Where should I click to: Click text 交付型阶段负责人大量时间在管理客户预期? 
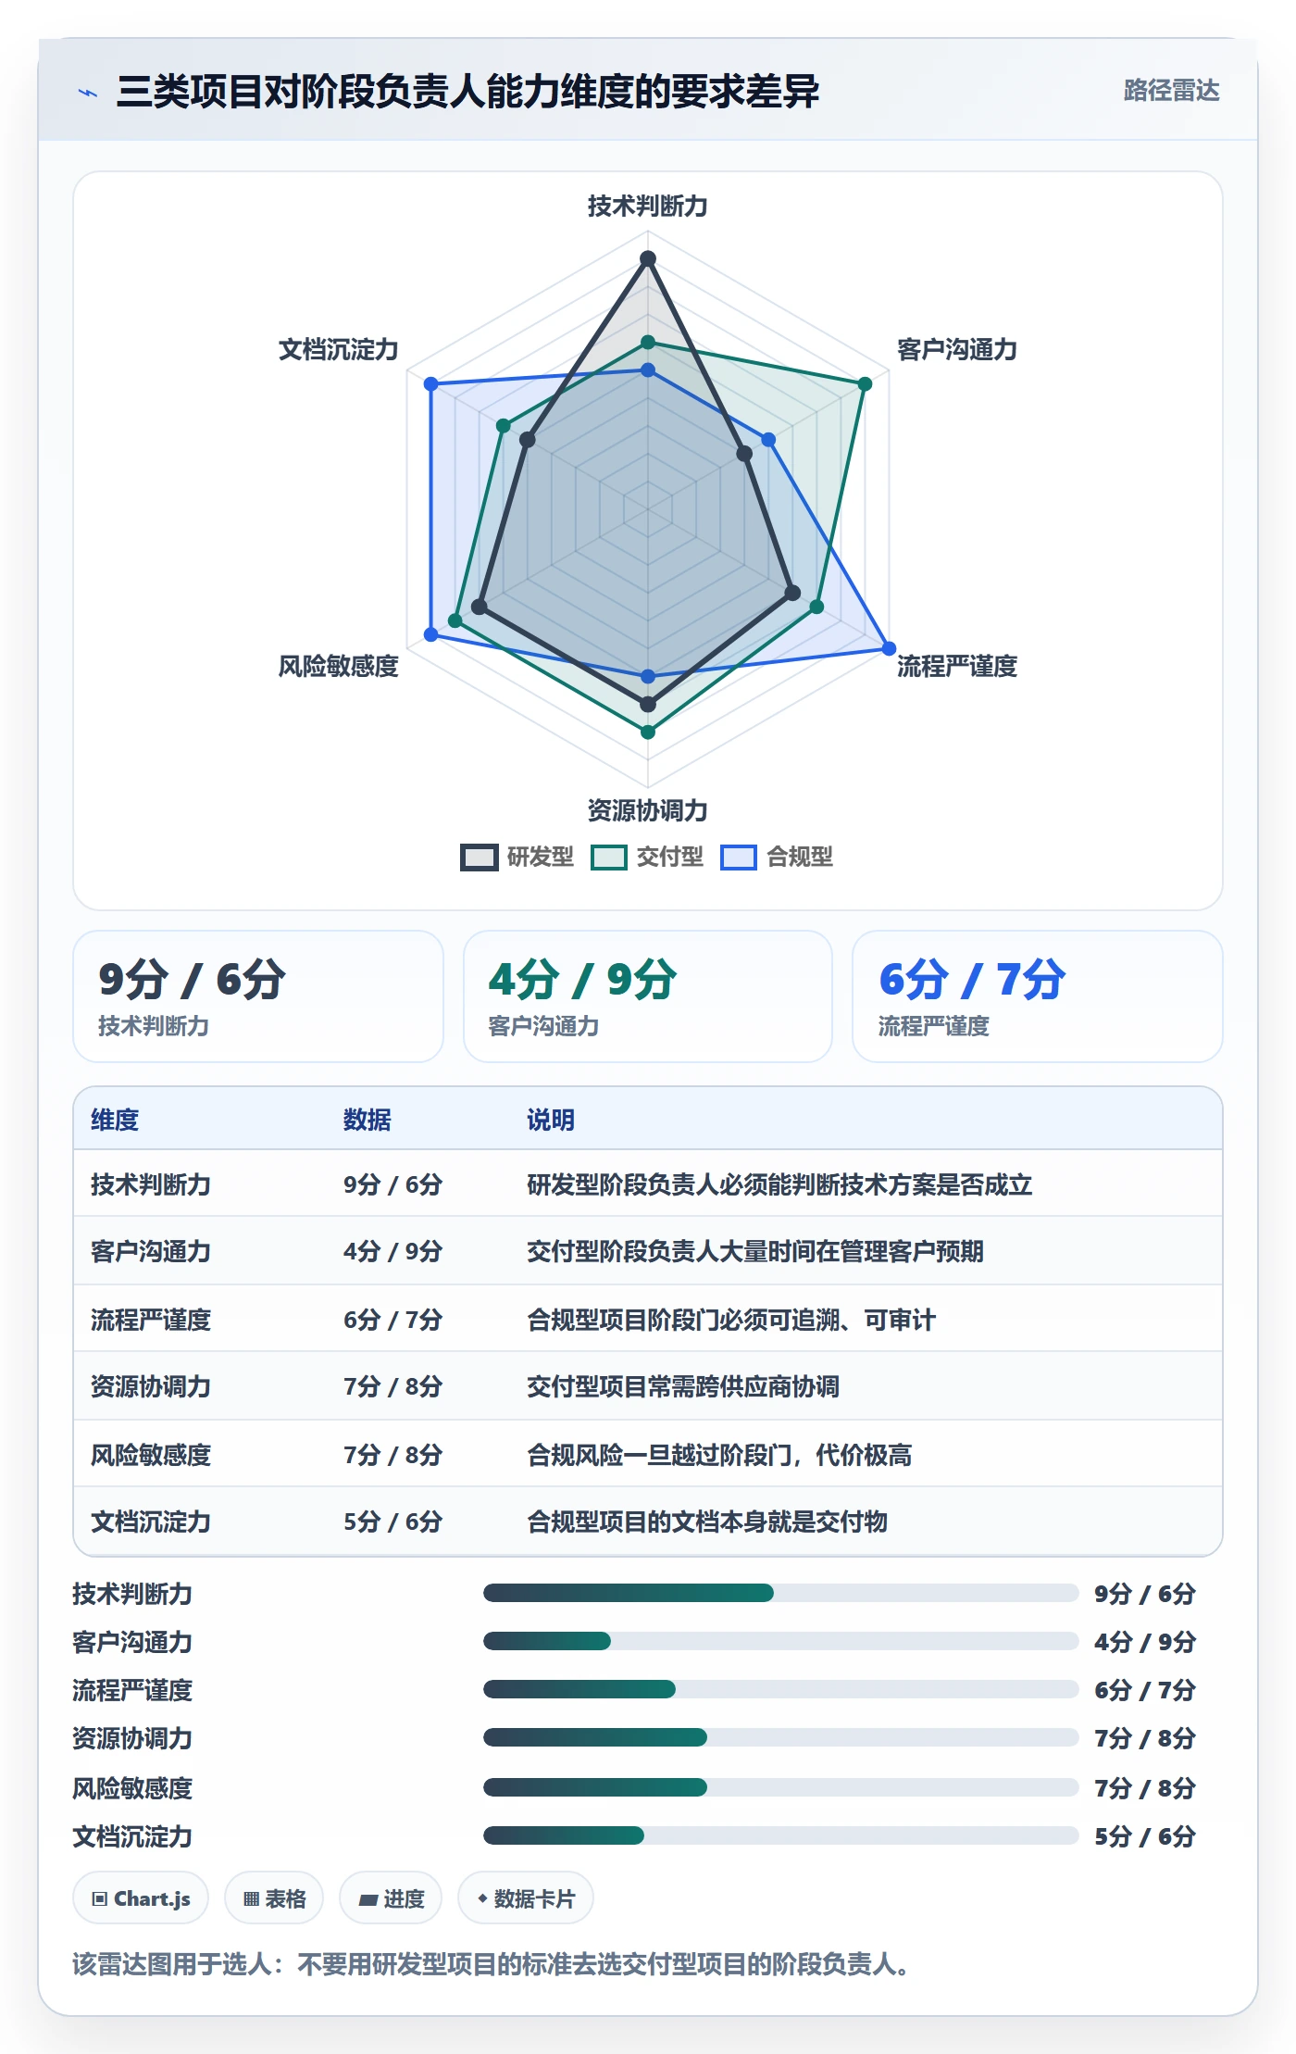click(755, 1251)
